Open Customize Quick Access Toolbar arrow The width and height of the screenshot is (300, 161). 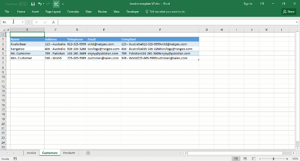[x=63, y=4]
